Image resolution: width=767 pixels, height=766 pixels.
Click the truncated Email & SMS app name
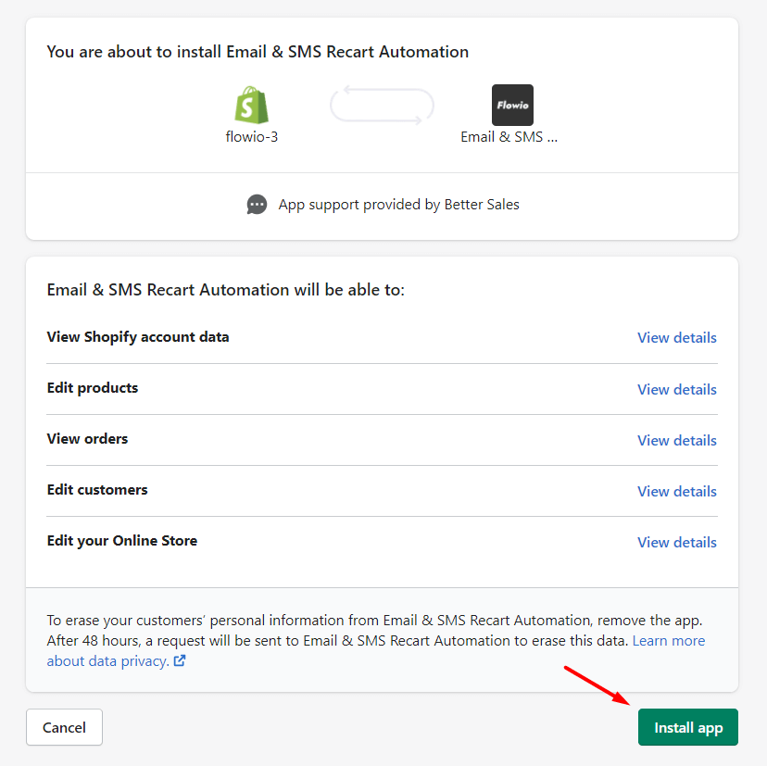tap(509, 137)
